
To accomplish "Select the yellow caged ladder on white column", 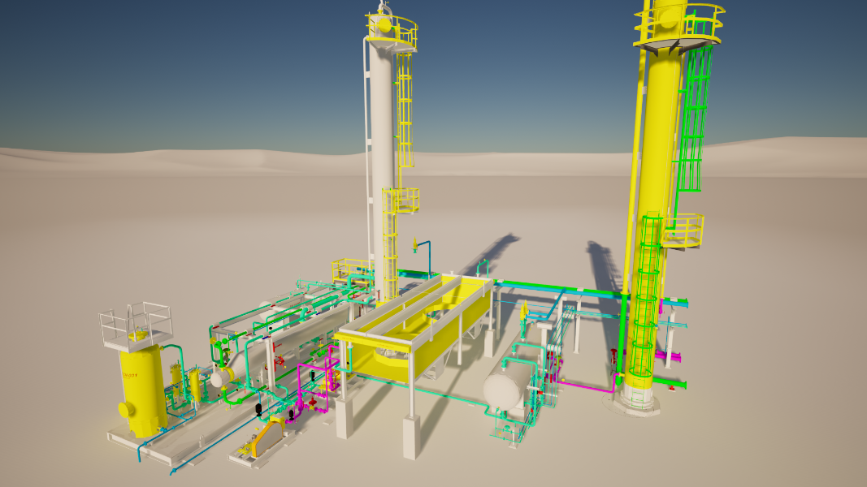I will (404, 106).
